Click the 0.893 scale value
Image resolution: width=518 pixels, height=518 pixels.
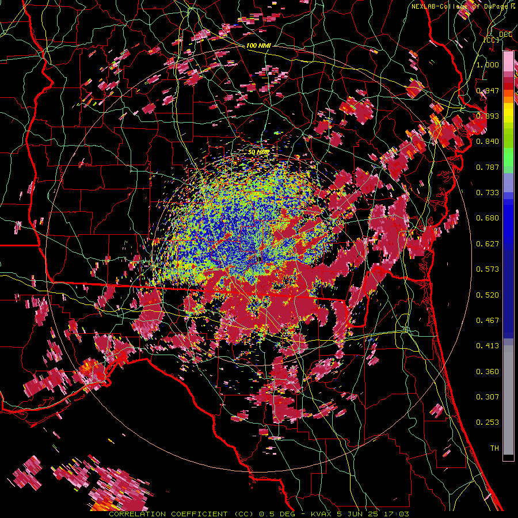tap(487, 116)
